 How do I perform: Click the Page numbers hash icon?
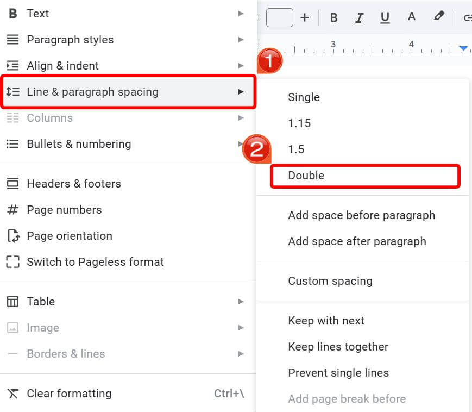pyautogui.click(x=12, y=209)
